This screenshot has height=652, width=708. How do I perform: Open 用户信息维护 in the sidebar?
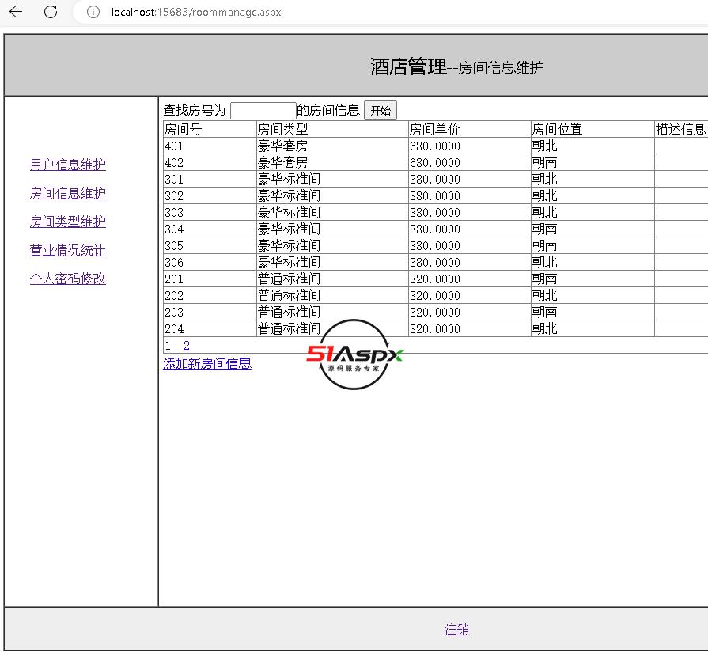point(68,165)
